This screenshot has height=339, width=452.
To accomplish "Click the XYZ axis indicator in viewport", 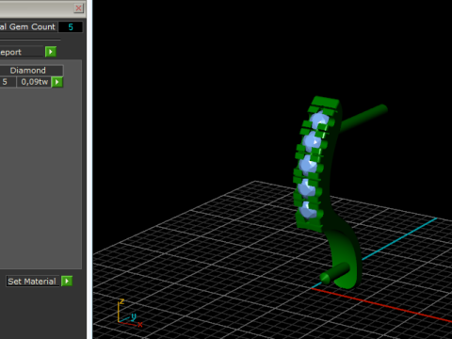I will click(129, 314).
